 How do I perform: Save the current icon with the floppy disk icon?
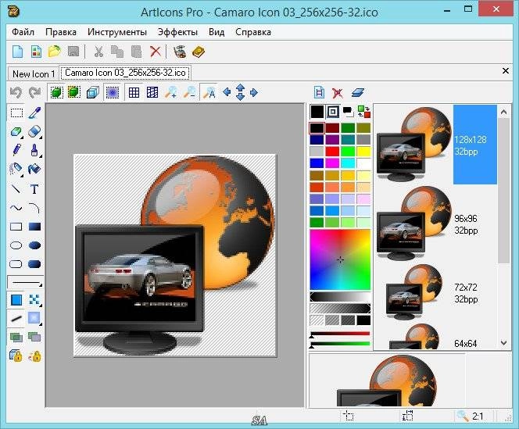[x=73, y=52]
